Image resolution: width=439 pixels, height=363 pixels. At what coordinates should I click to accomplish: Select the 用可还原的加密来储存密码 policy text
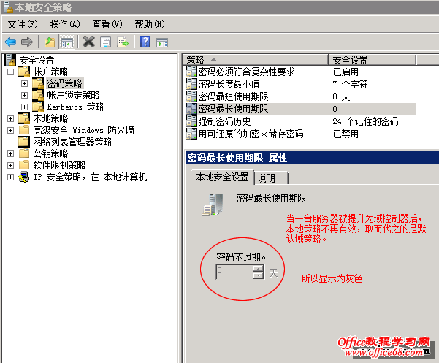(251, 134)
